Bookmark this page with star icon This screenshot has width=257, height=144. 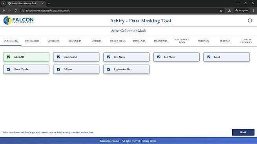(221, 11)
